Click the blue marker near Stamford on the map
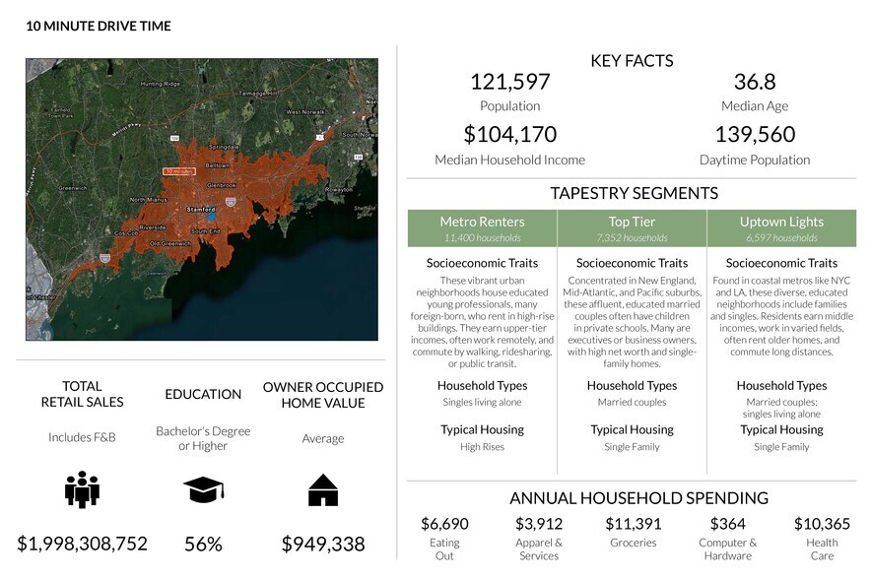 [x=212, y=216]
